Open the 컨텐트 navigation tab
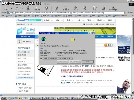Viewport: 134px width, 100px height. pyautogui.click(x=89, y=20)
